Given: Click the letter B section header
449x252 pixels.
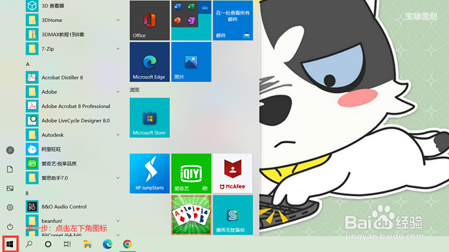Looking at the screenshot, I should (x=27, y=193).
